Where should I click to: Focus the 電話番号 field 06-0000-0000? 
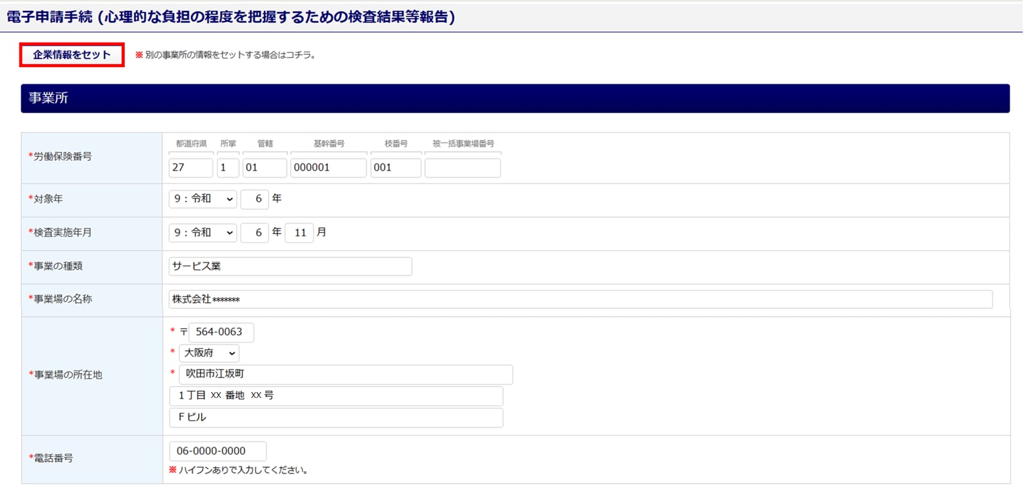point(217,451)
